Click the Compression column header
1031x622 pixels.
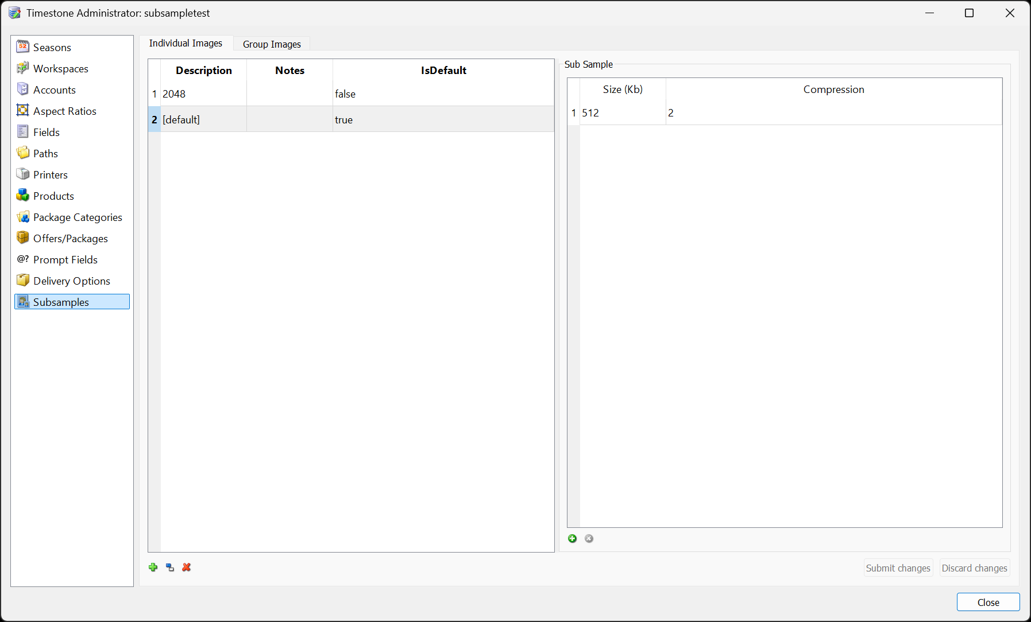(x=834, y=90)
